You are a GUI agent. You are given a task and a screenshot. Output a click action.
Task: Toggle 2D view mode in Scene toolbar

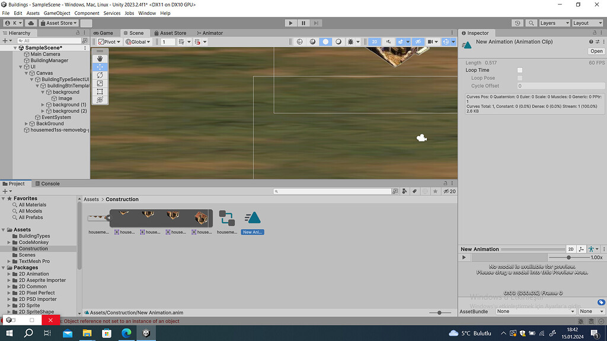[376, 41]
